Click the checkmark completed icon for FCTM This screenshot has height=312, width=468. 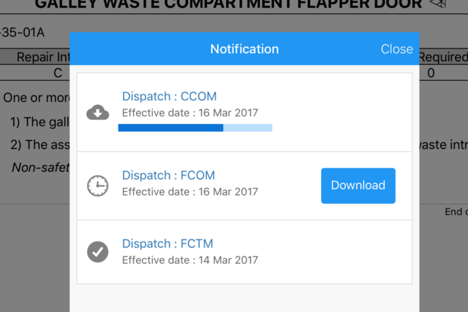coord(98,252)
